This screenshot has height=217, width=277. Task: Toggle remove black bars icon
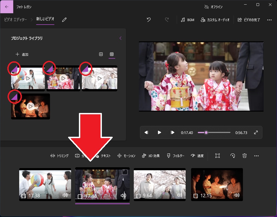(218, 156)
